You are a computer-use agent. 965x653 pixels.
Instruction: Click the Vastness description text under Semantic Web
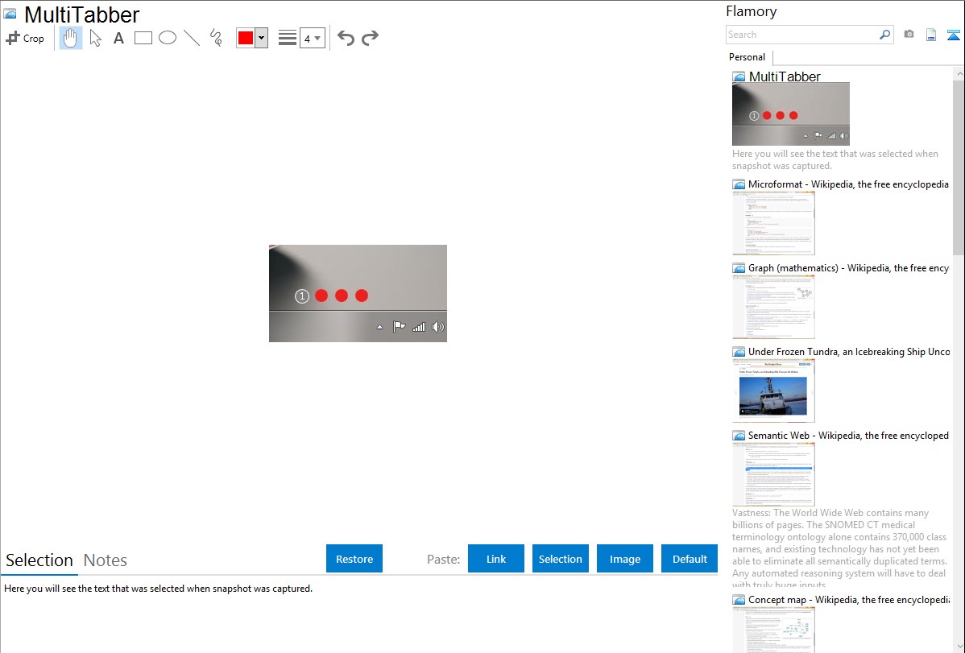pos(839,549)
